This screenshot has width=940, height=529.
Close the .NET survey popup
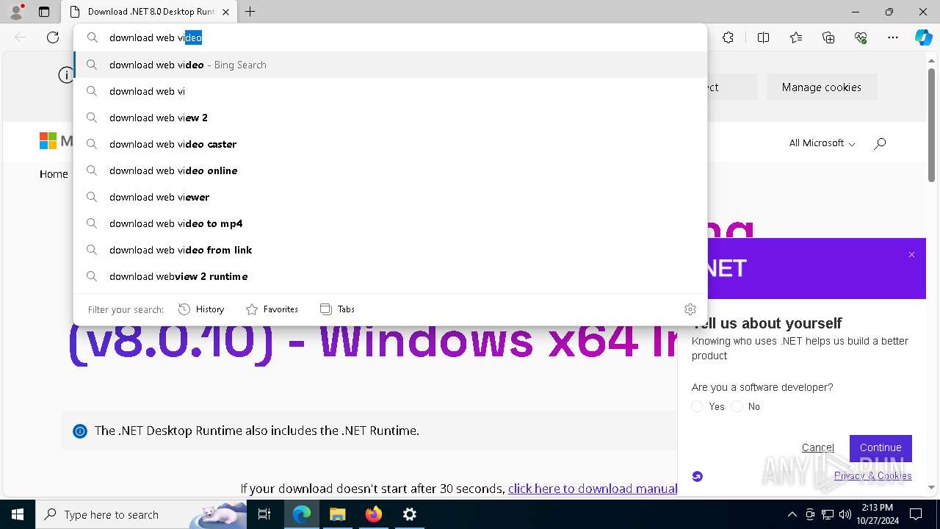point(911,255)
